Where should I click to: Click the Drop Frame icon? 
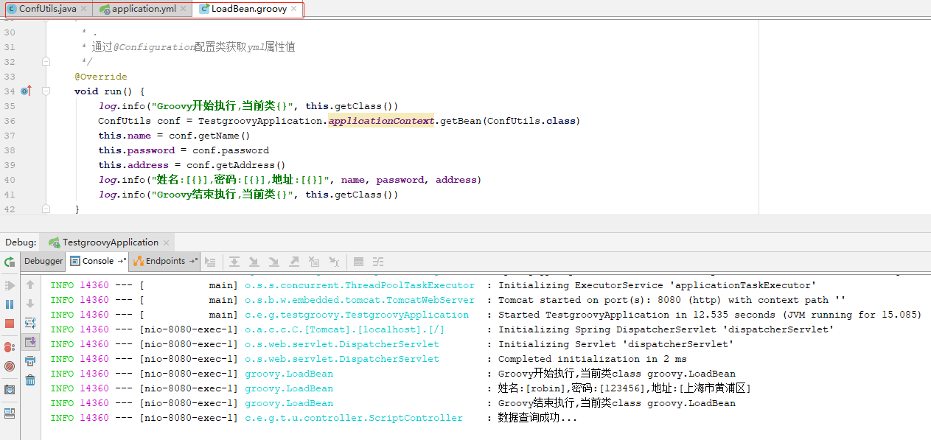point(314,262)
